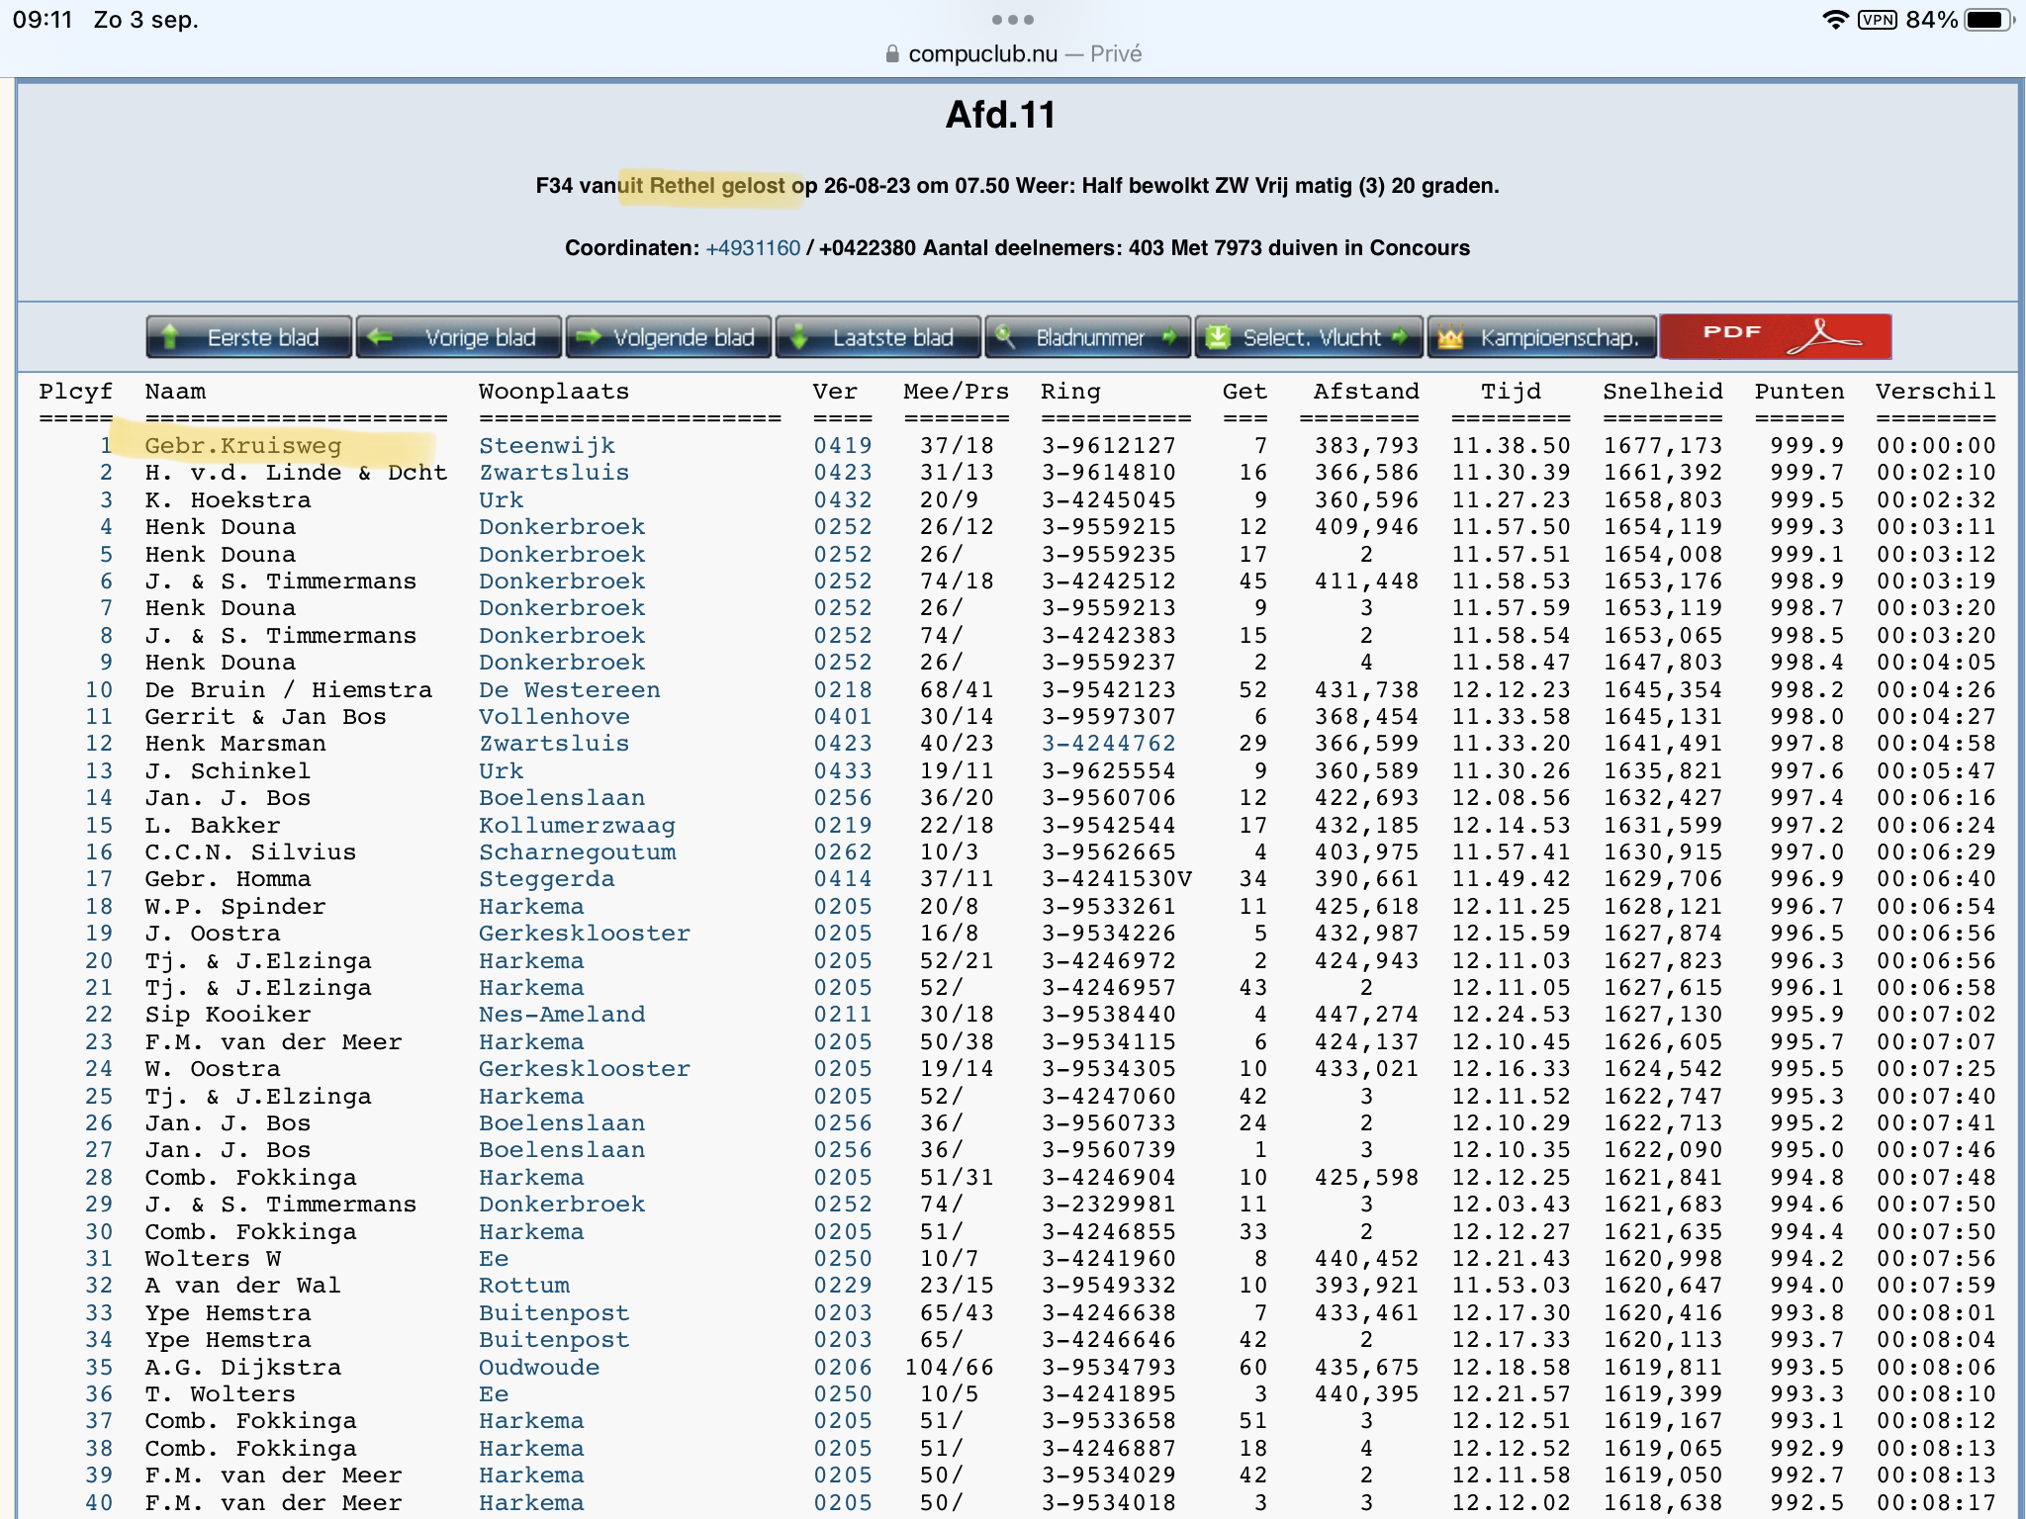Open Boelenslaan link in place 14 row
Viewport: 2026px width, 1519px height.
click(x=562, y=798)
